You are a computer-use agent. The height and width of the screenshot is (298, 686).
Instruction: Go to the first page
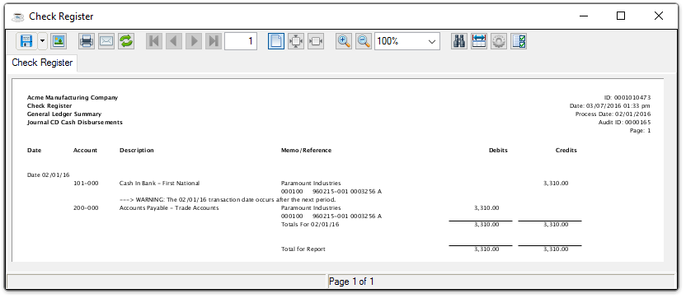click(154, 41)
